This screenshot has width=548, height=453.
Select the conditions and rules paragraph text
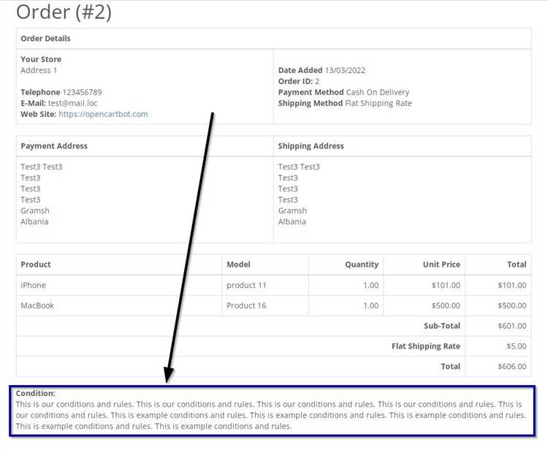pos(271,415)
